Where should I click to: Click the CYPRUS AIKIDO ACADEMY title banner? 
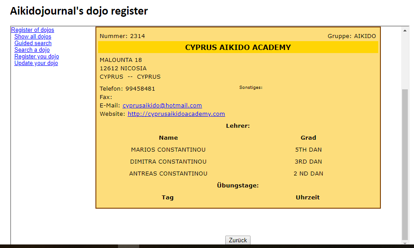point(238,47)
